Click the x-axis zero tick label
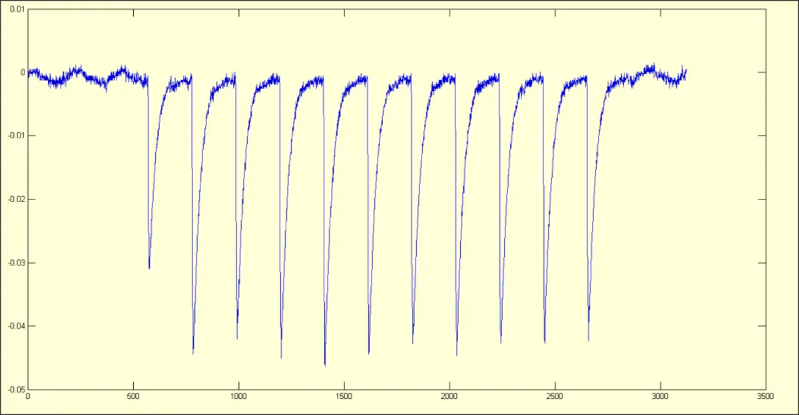 point(27,396)
